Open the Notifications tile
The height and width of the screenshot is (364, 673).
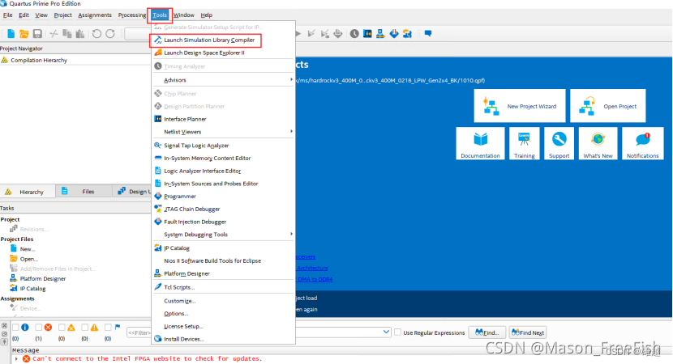tap(642, 143)
